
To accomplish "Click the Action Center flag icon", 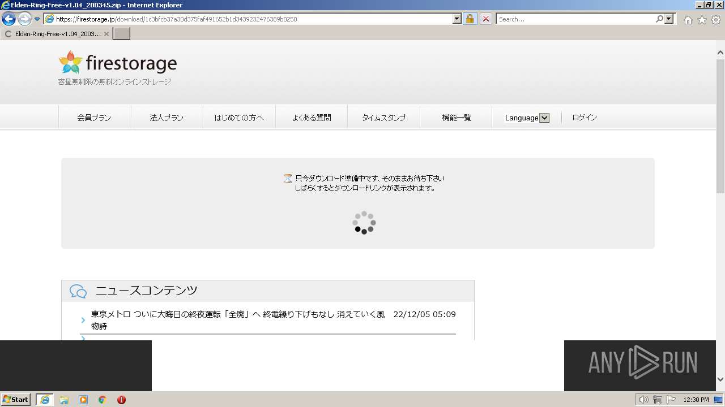I will point(671,400).
